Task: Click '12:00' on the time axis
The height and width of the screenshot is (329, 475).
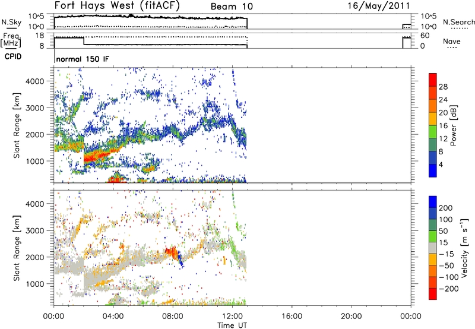Action: point(232,317)
